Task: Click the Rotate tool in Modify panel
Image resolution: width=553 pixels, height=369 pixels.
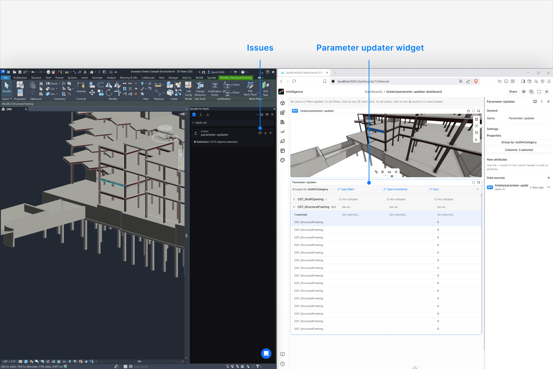Action: (x=109, y=93)
